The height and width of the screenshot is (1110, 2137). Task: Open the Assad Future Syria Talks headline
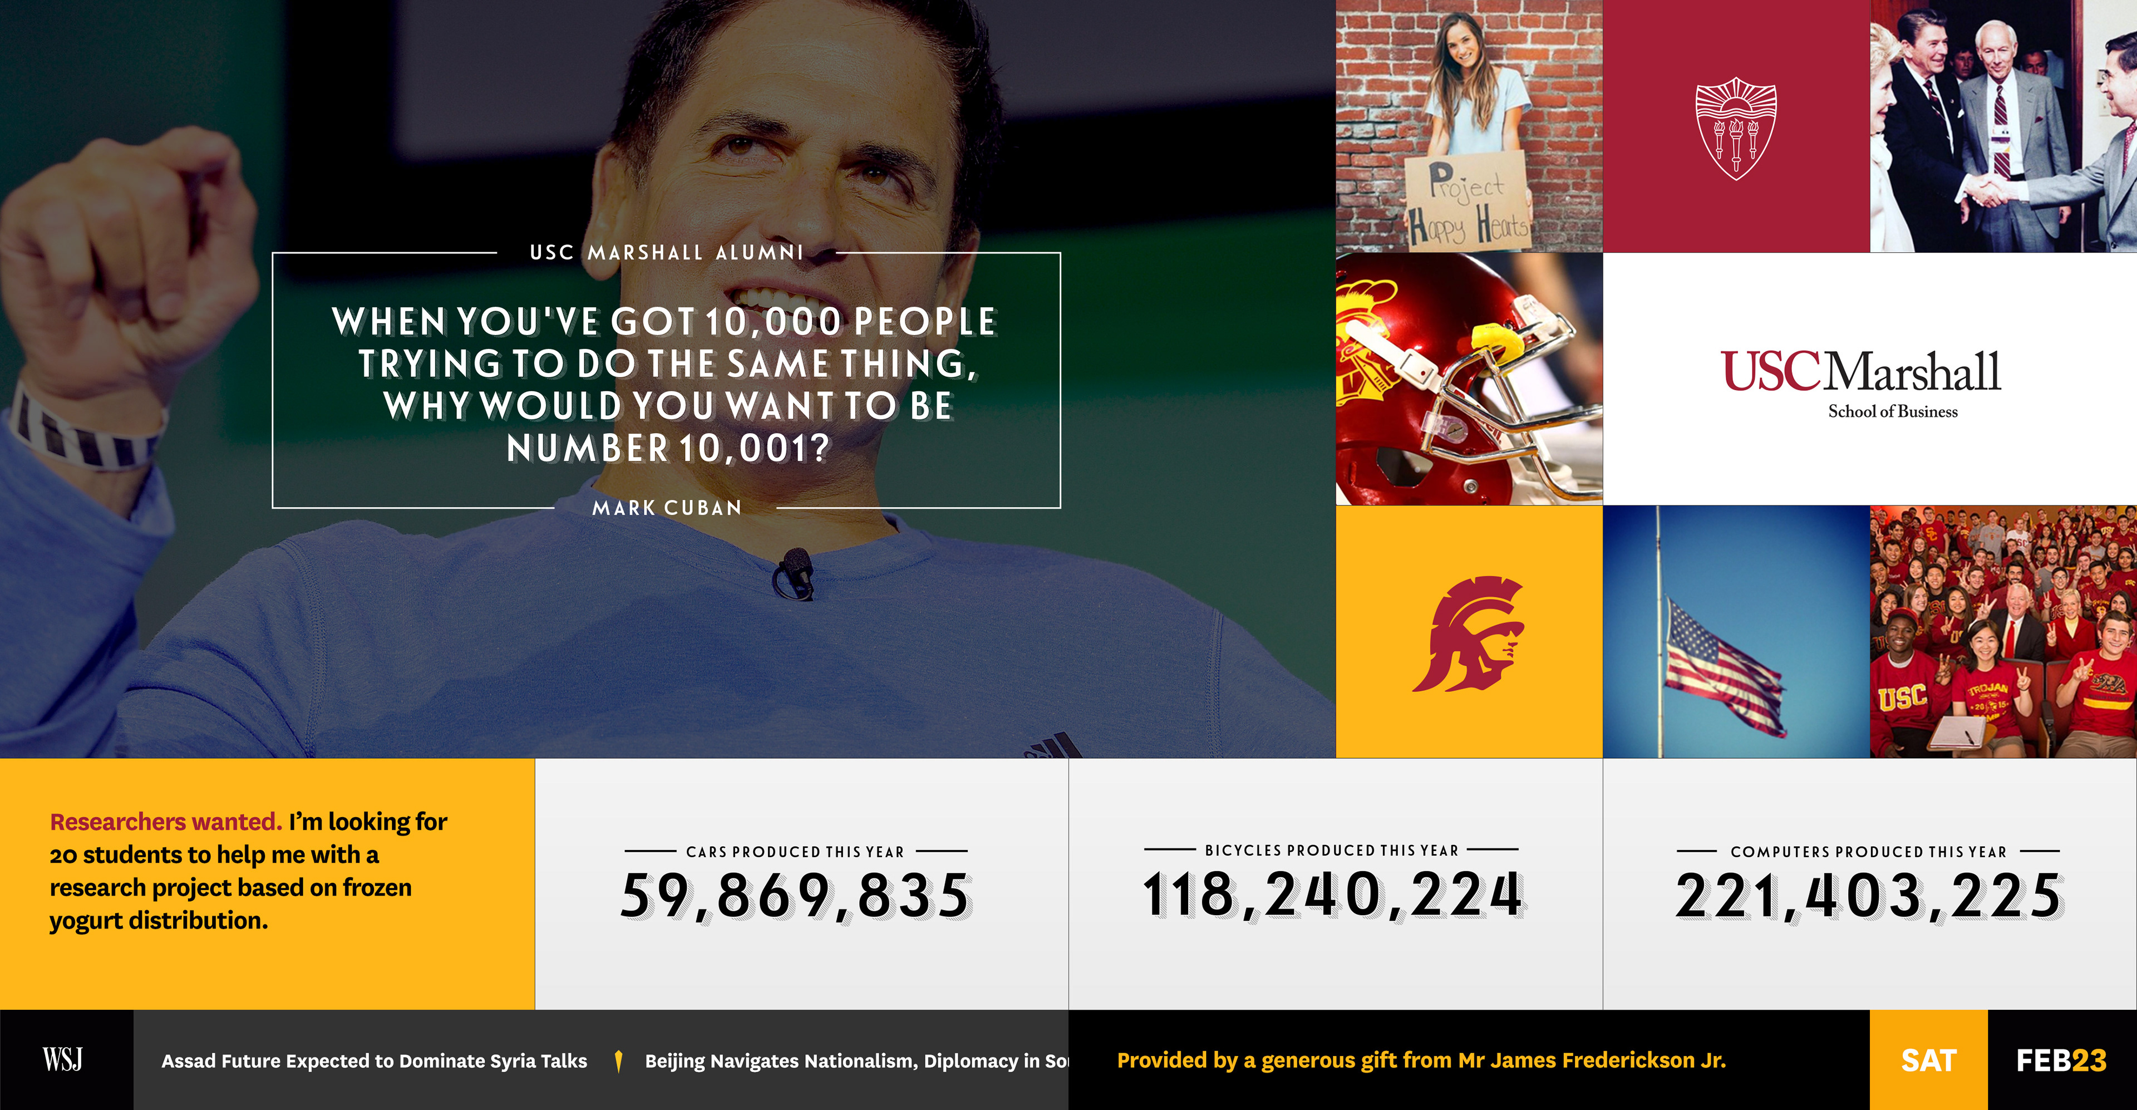374,1061
